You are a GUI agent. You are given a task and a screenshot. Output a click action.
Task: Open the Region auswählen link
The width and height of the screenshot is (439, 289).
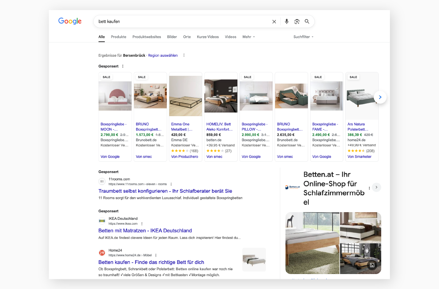coord(163,55)
